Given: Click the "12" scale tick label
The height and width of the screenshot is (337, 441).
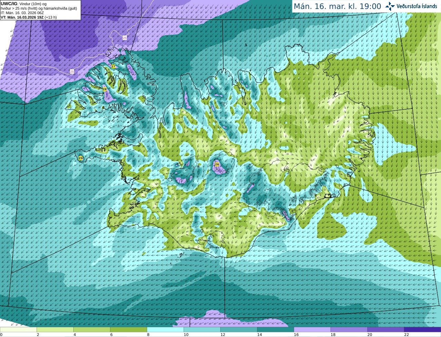Looking at the screenshot, I should (223, 335).
